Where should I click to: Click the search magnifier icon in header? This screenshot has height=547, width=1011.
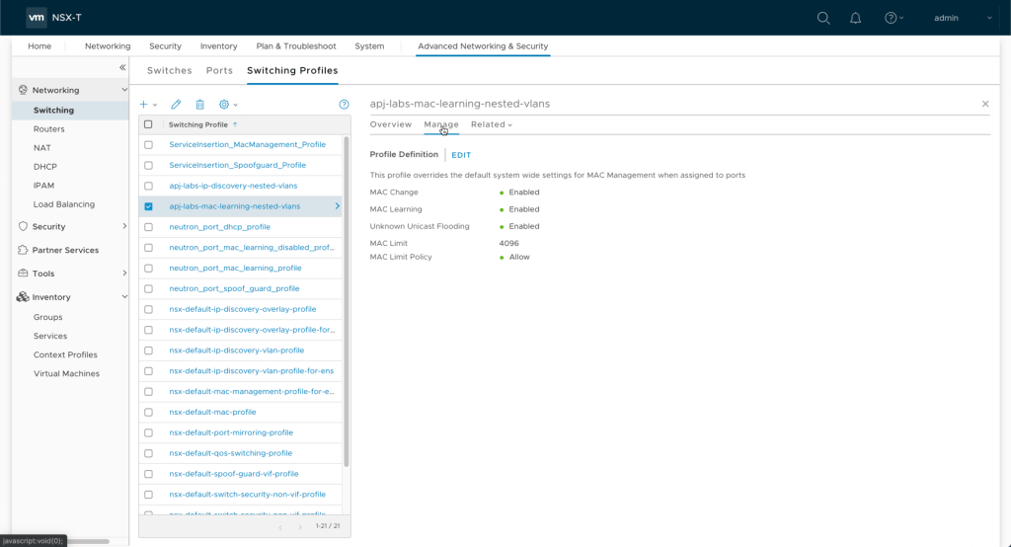click(x=823, y=18)
